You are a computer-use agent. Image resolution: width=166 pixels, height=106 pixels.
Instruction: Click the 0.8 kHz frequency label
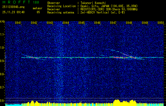(2, 74)
